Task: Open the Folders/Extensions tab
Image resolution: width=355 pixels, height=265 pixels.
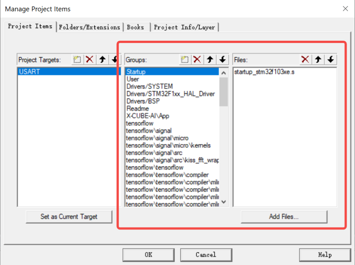Action: click(x=89, y=27)
